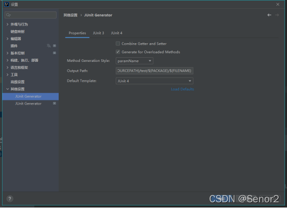The width and height of the screenshot is (287, 208).
Task: Click the Load Defaults link
Action: (x=182, y=89)
